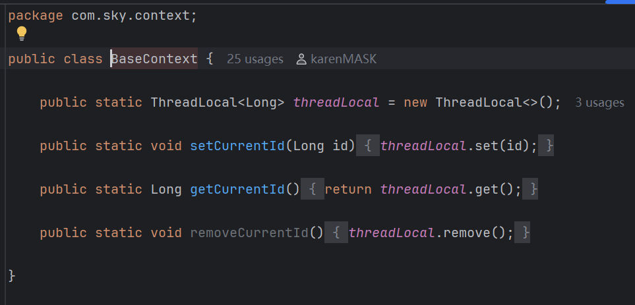Expand the folded opening brace of removeCurrentId

(336, 233)
